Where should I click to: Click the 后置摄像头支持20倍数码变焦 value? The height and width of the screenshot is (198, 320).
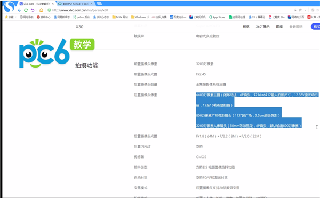(218, 188)
